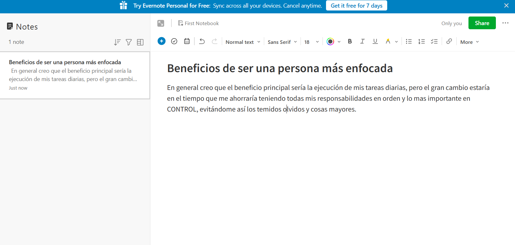The image size is (515, 245).
Task: Open the Beneficios de ser una persona note card
Action: click(x=75, y=75)
